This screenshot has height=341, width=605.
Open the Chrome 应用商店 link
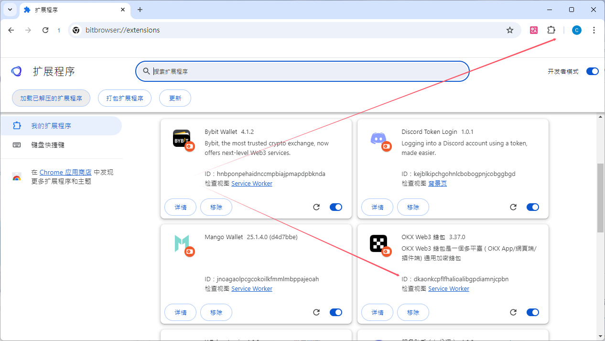tap(65, 172)
